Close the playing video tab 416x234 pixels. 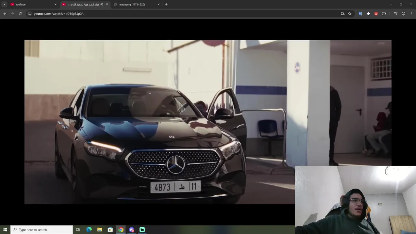107,4
